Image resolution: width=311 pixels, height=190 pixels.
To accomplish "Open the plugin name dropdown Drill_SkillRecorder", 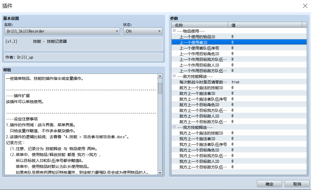I will [62, 31].
